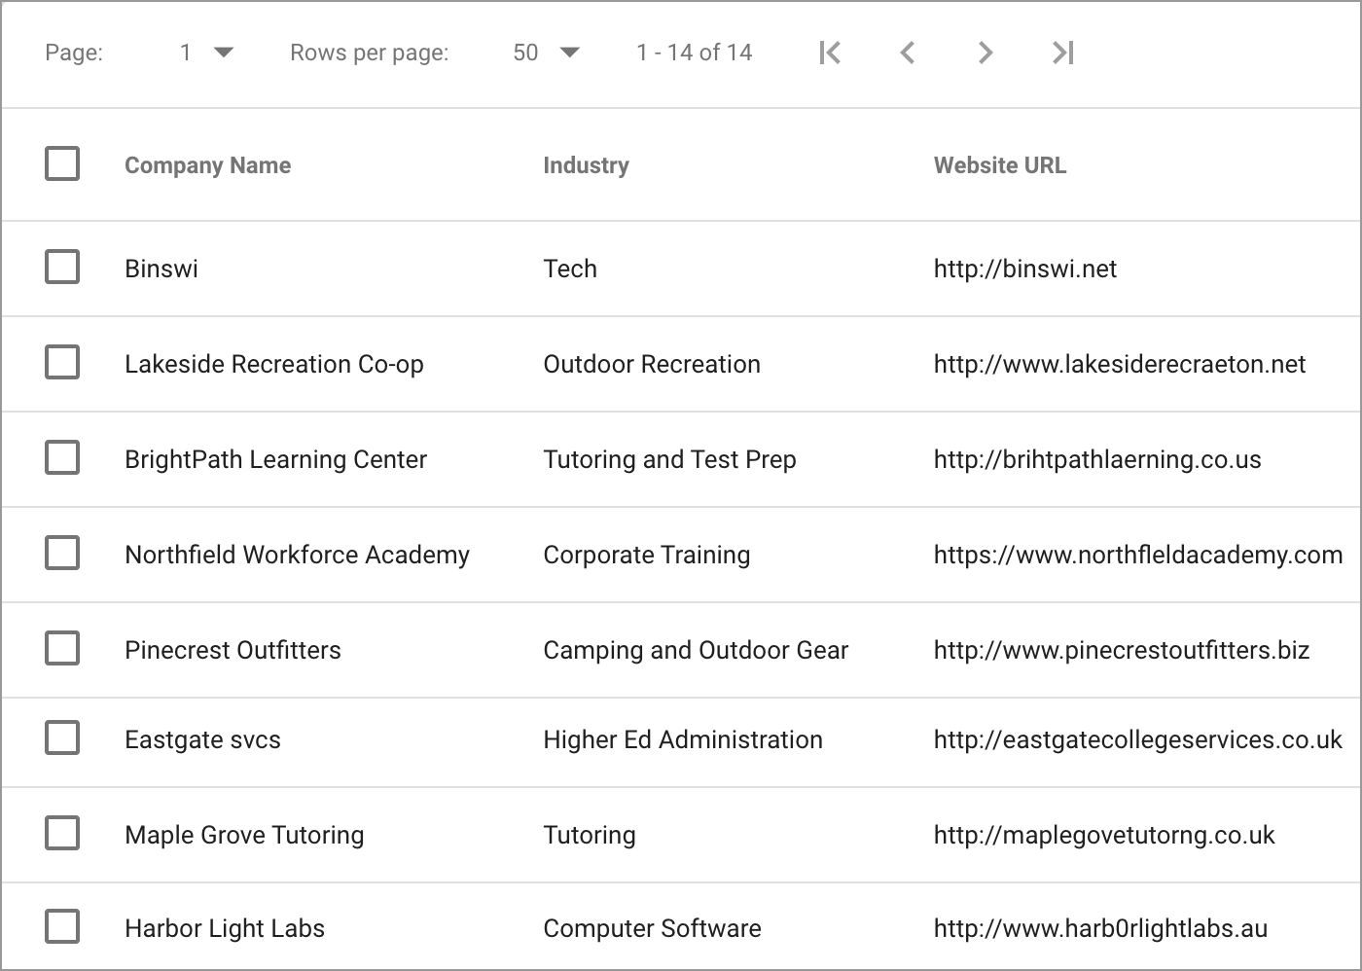Go to the next page arrow
The width and height of the screenshot is (1362, 971).
pyautogui.click(x=986, y=53)
